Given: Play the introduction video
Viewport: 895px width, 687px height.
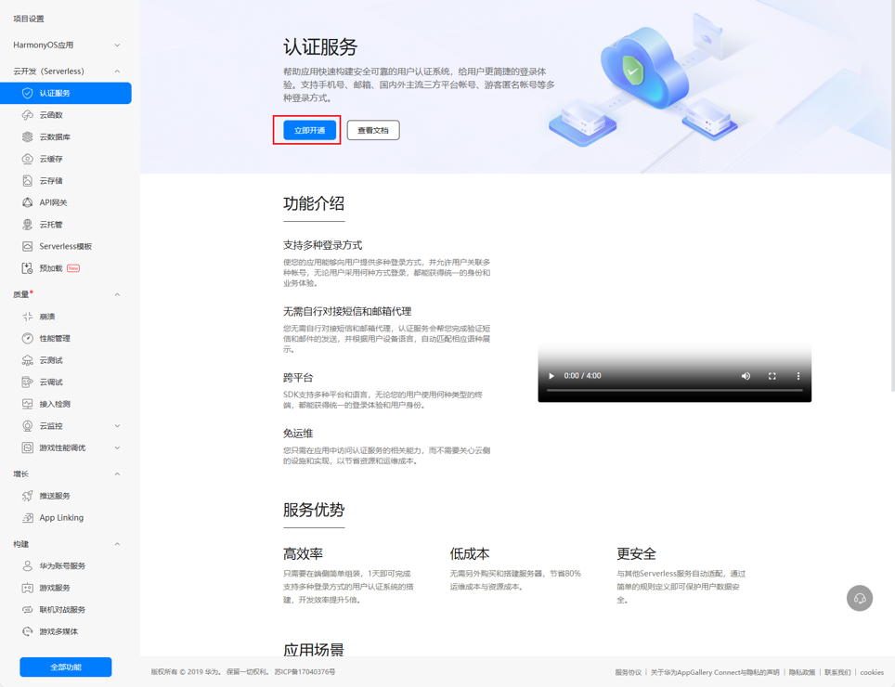Looking at the screenshot, I should click(x=551, y=376).
